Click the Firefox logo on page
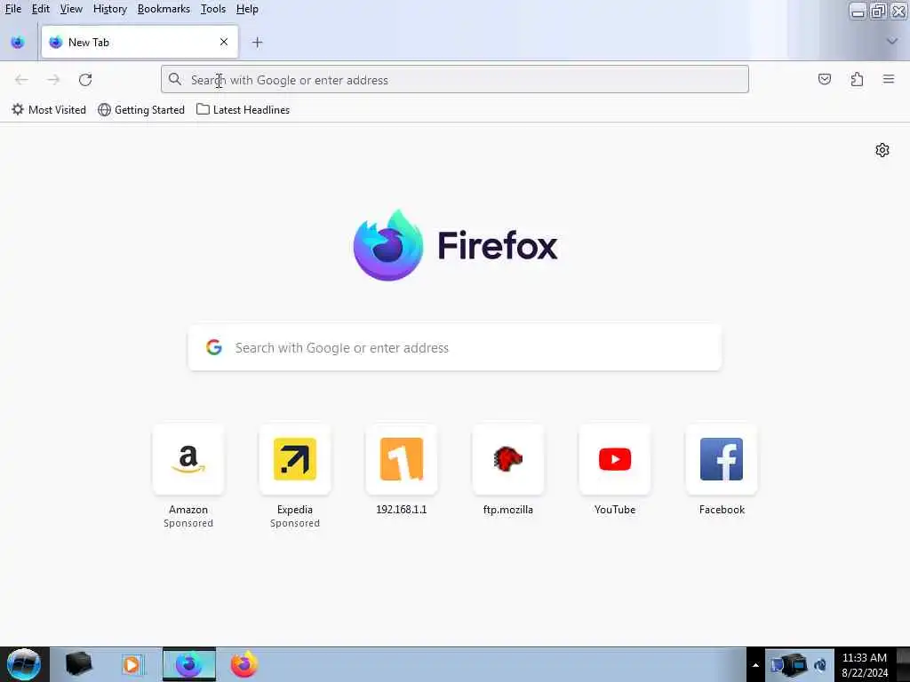The width and height of the screenshot is (910, 682). pos(455,245)
